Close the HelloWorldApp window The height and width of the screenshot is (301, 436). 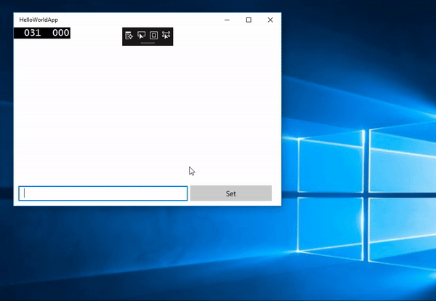(x=270, y=20)
